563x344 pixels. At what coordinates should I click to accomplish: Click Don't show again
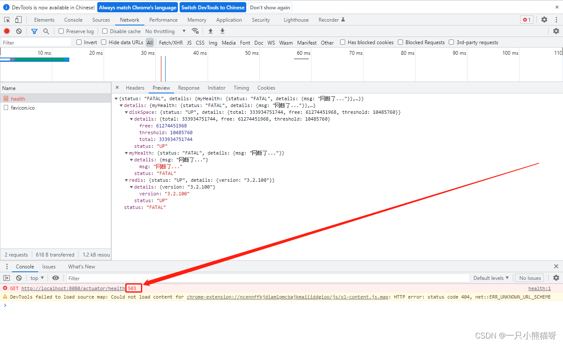270,7
